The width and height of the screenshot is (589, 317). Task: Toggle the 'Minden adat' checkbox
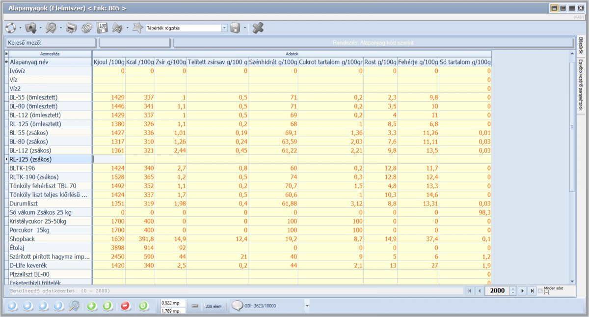pyautogui.click(x=540, y=290)
